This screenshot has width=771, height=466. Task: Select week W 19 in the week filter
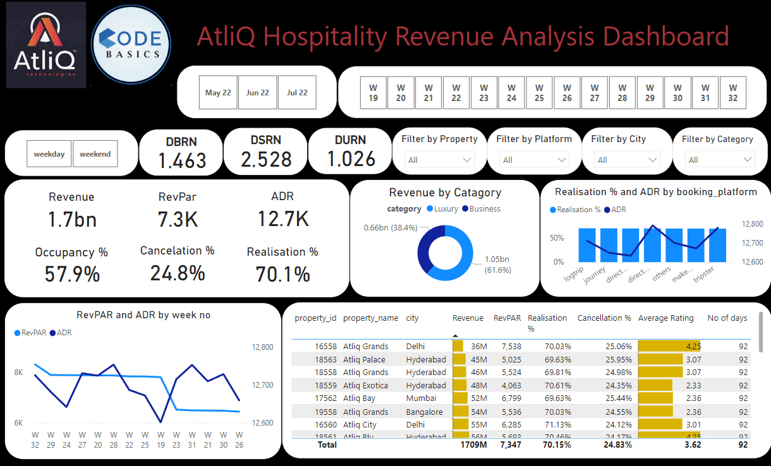click(373, 92)
